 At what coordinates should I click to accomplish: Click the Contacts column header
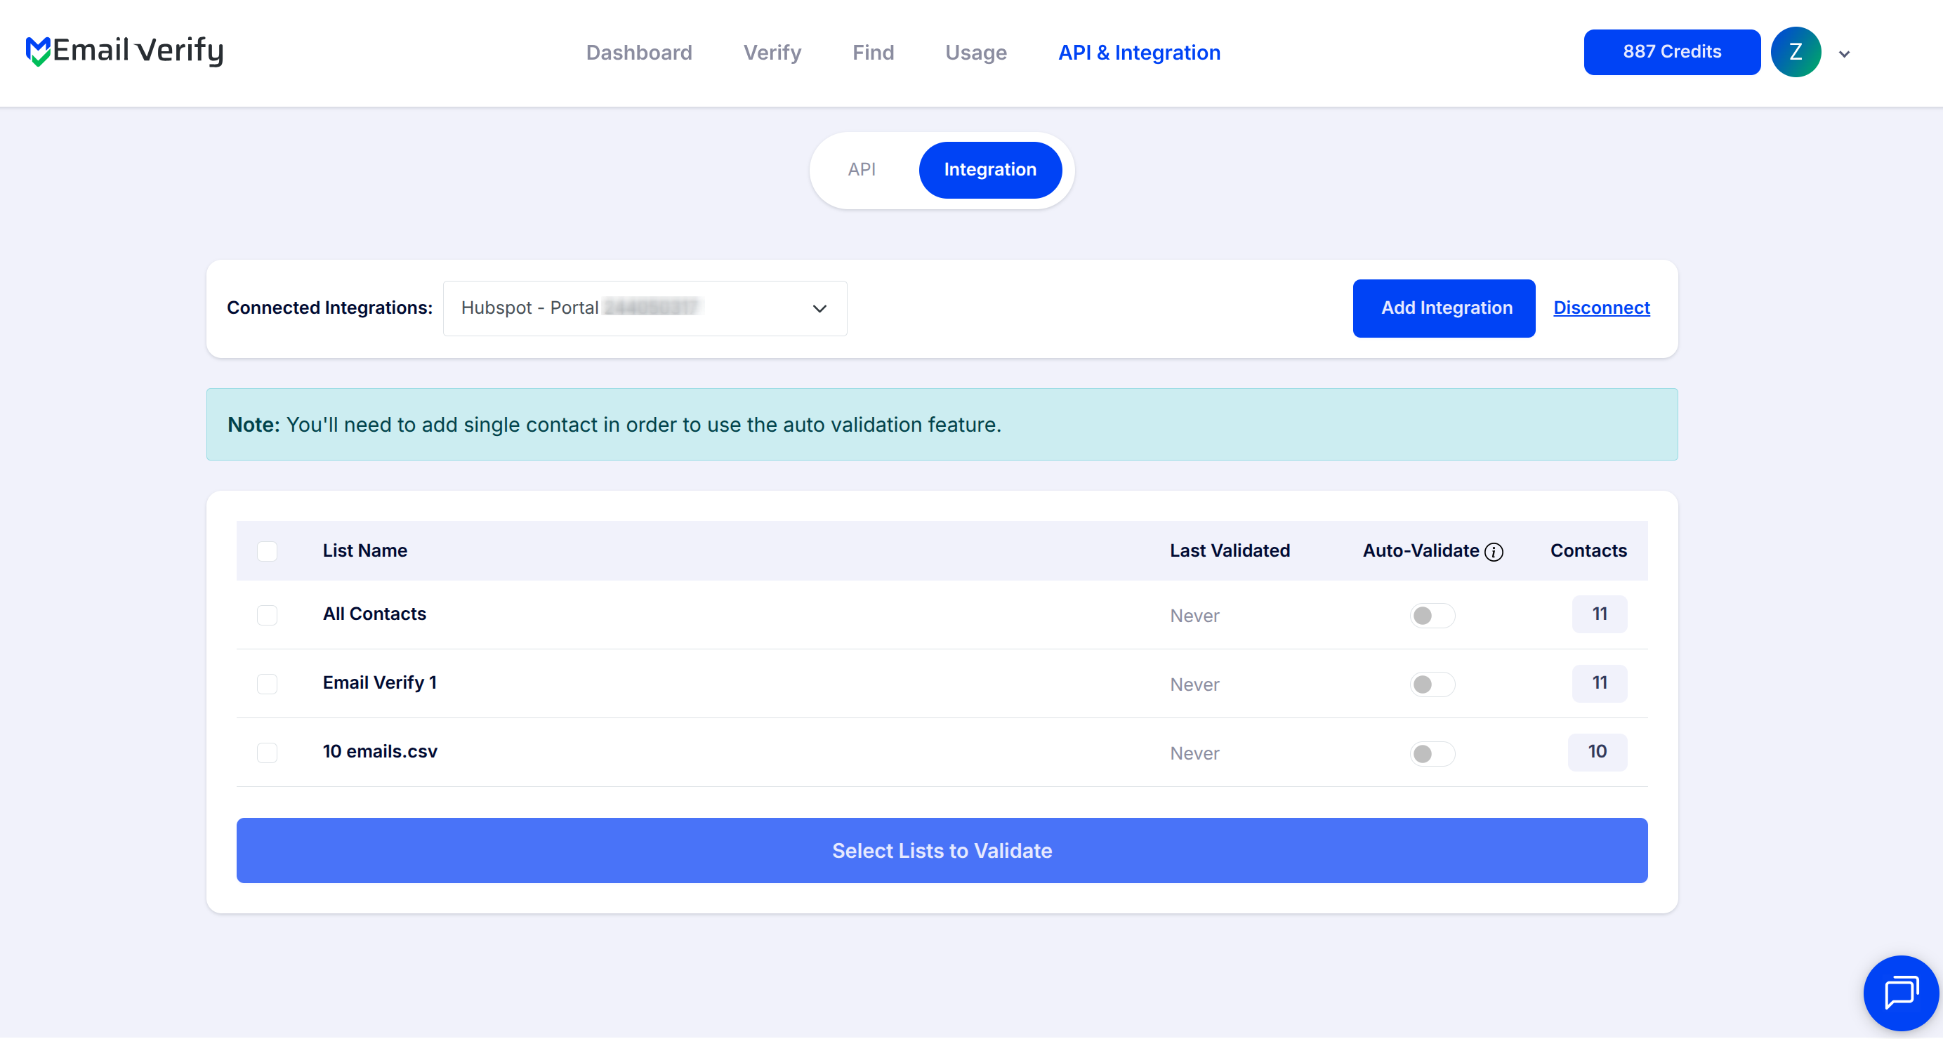[x=1588, y=550]
